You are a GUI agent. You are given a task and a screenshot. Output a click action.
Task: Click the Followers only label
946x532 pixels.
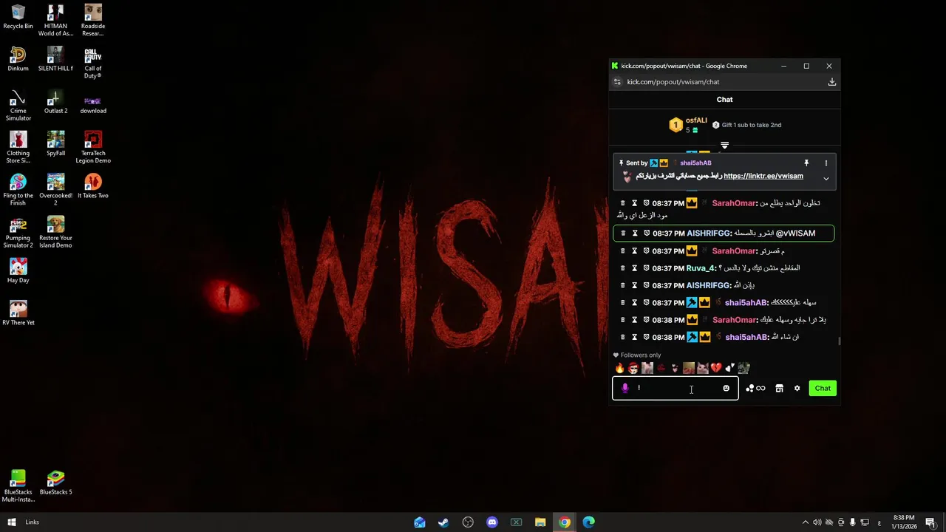point(641,355)
